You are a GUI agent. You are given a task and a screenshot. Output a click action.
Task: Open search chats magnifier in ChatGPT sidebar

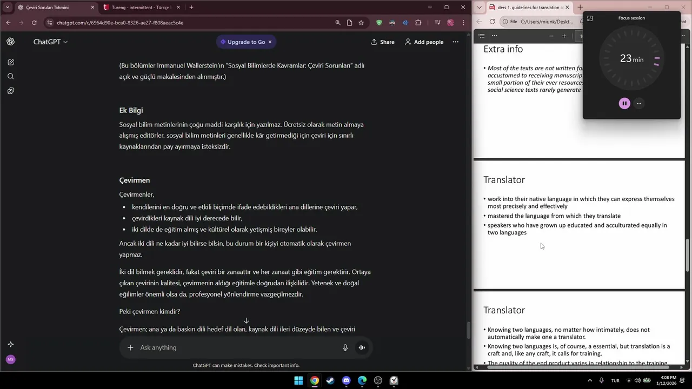(10, 76)
